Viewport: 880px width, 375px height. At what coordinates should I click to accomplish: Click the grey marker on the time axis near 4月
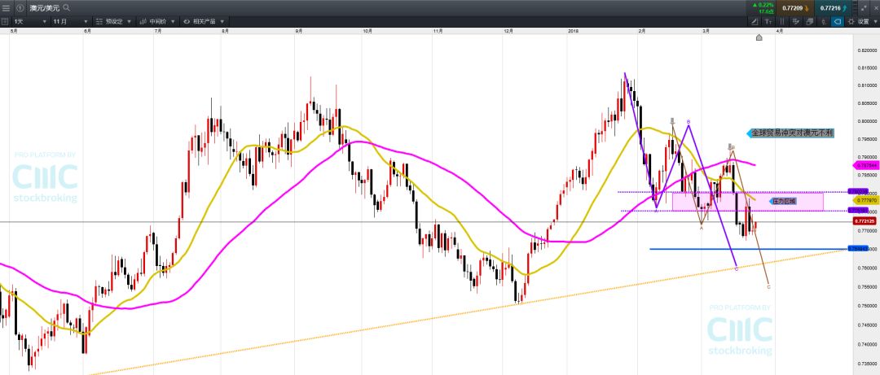(x=759, y=37)
